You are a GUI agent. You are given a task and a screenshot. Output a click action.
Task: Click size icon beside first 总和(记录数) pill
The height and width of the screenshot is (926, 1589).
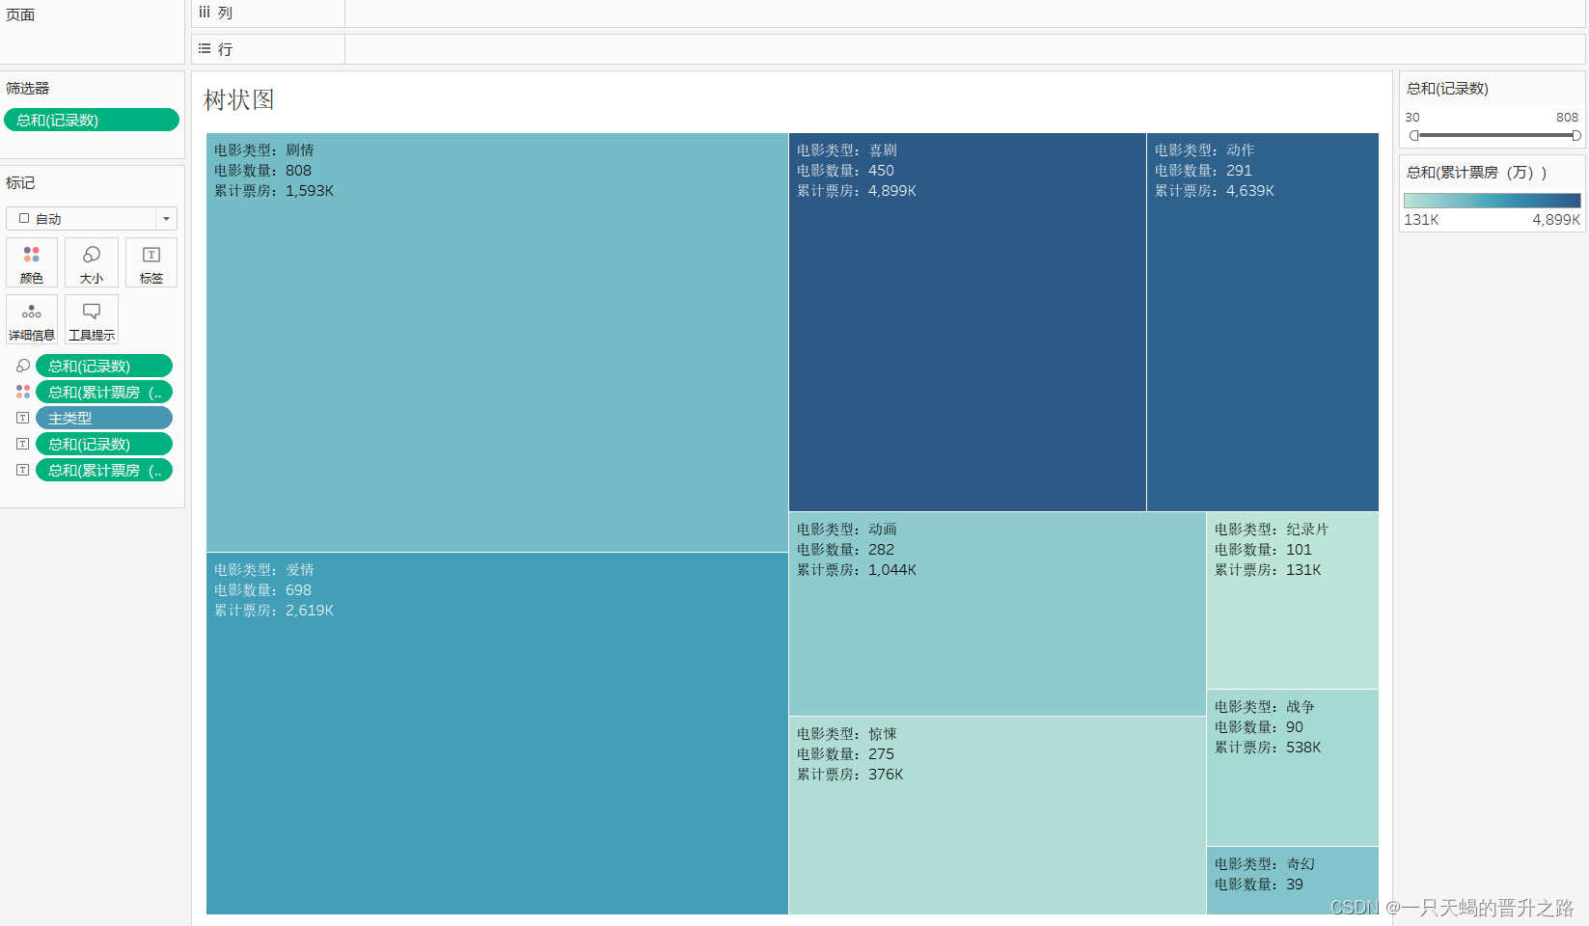click(23, 366)
